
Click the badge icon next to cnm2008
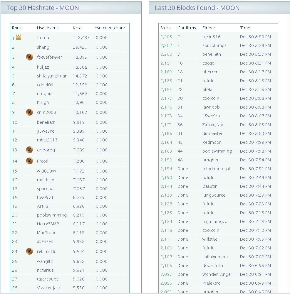(29, 112)
